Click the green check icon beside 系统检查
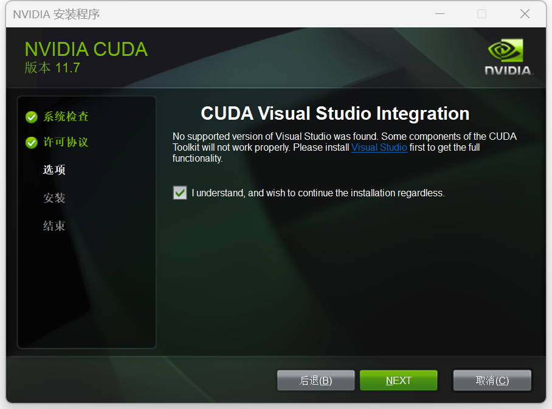The width and height of the screenshot is (552, 409). tap(32, 117)
